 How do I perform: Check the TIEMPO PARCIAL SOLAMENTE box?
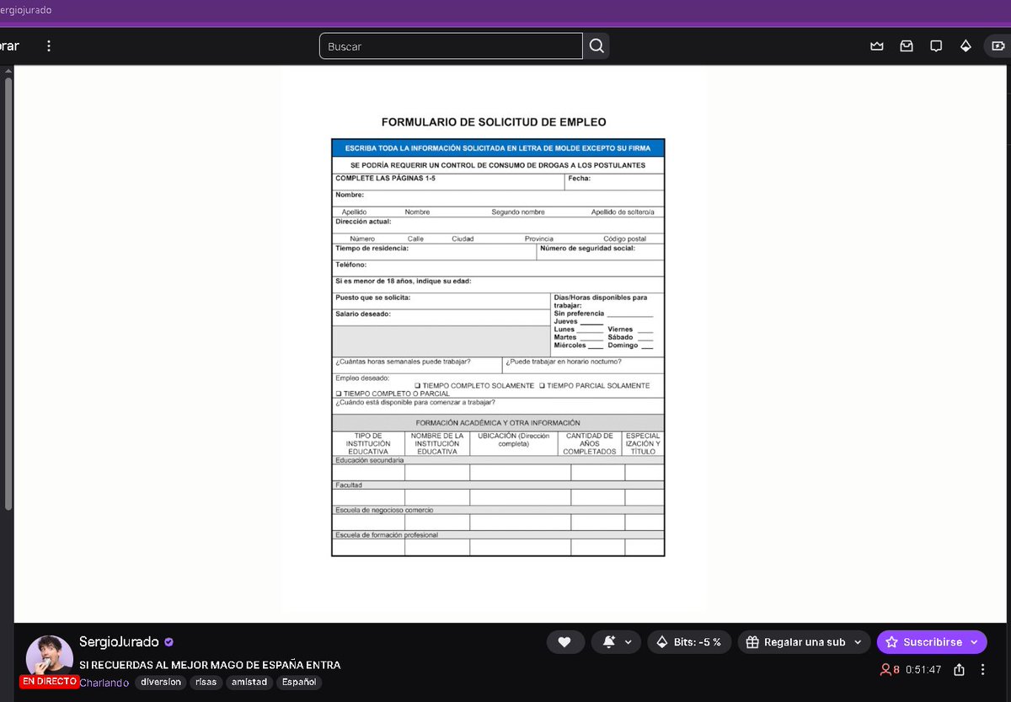click(542, 386)
